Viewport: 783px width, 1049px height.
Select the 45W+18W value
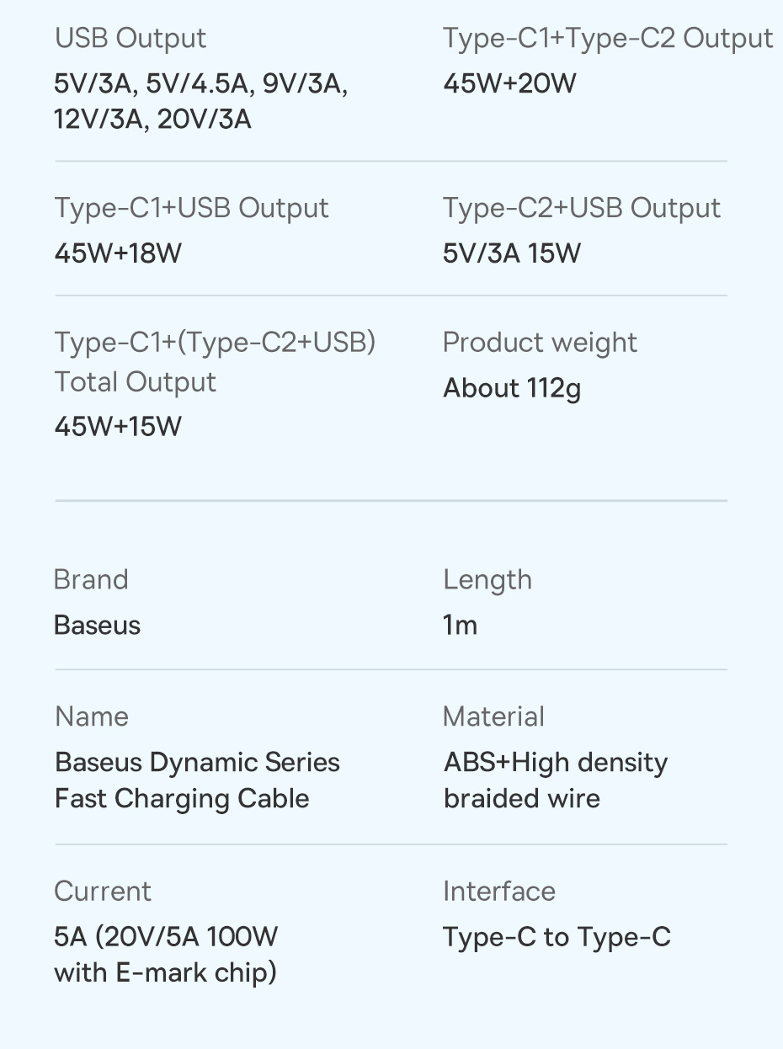[x=118, y=253]
